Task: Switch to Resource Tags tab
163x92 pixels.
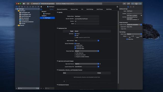Action: (x=74, y=9)
